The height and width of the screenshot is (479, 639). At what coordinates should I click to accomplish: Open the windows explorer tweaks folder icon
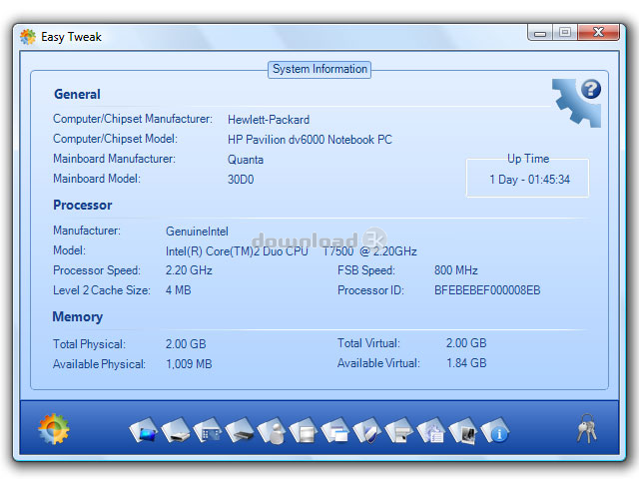pos(335,431)
